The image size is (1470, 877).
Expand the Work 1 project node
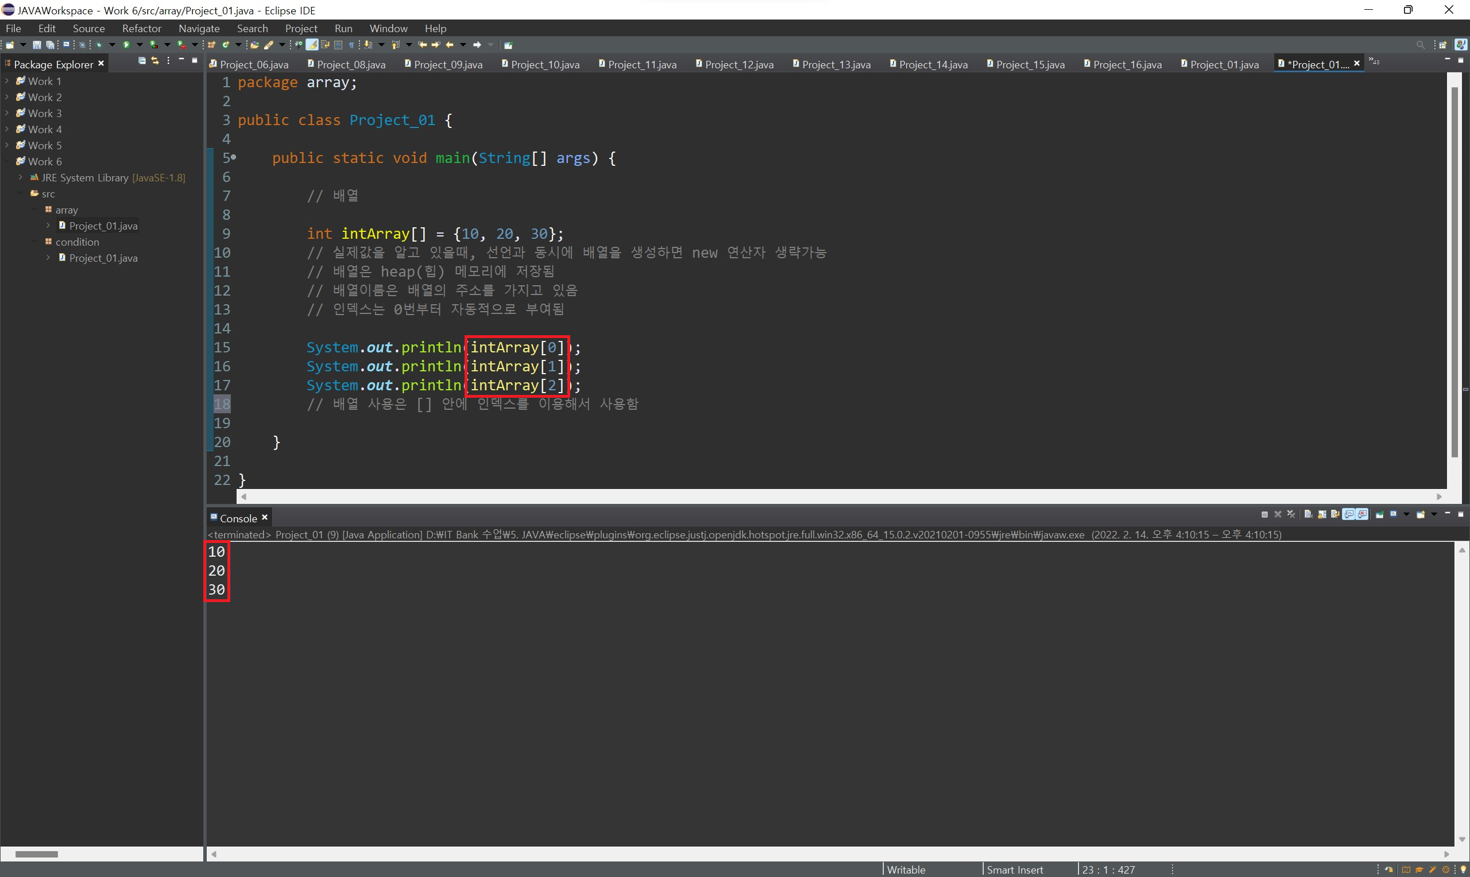6,81
